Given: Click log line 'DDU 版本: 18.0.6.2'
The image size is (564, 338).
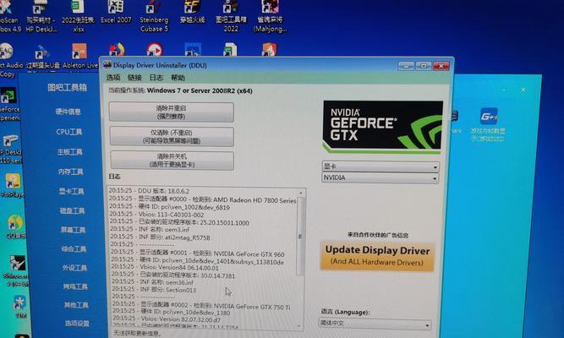Looking at the screenshot, I should tap(149, 191).
